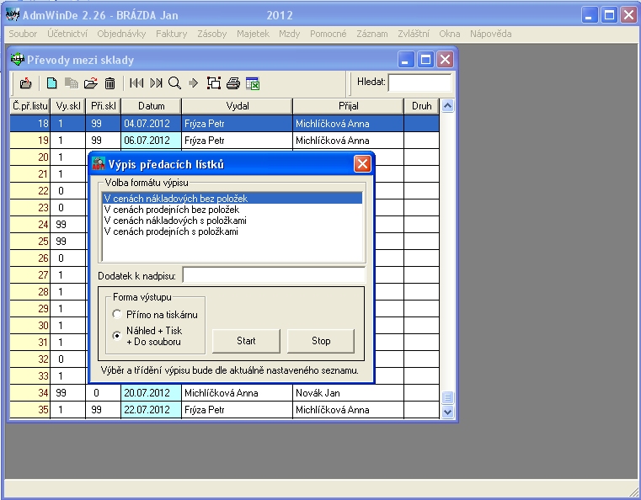Screen dimensions: 641x500
Task: Click the Stop button
Action: click(x=321, y=341)
